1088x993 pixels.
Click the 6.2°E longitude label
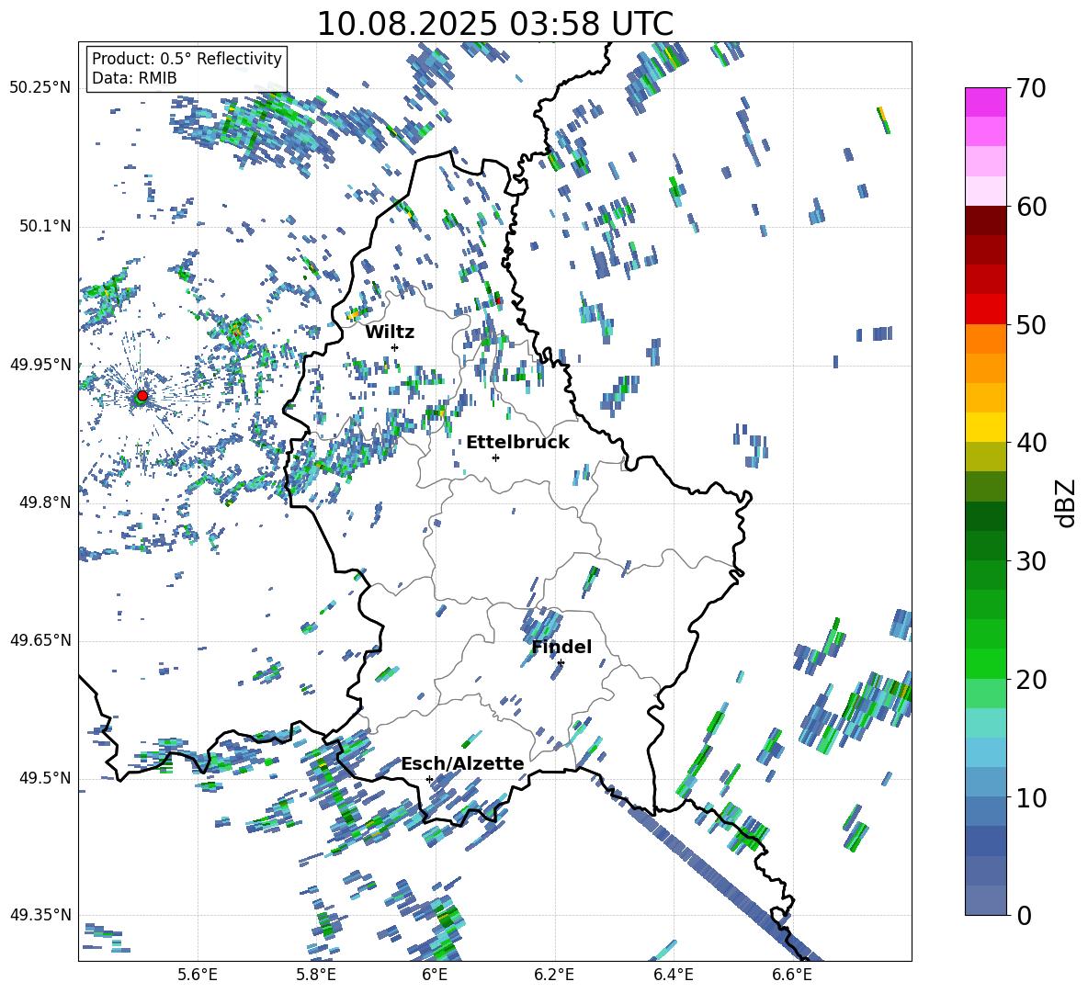(554, 976)
